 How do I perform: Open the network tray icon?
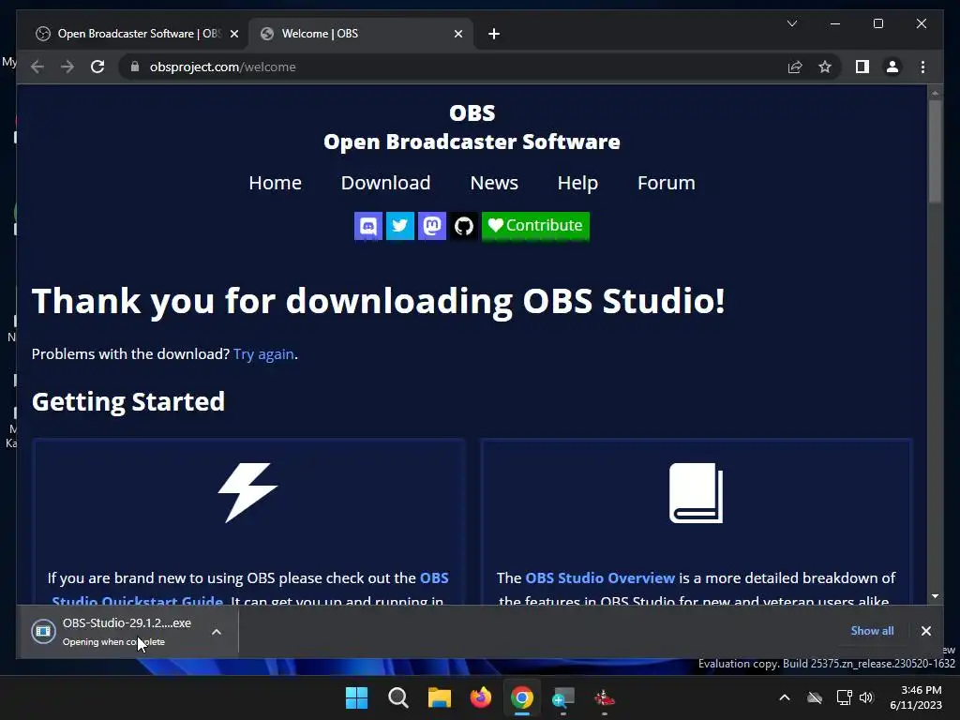click(x=845, y=697)
